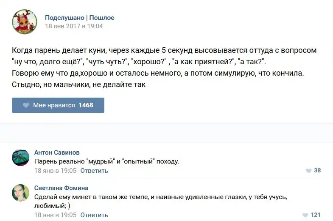Visit Светлана Фомина's profile name link
Image resolution: width=333 pixels, height=221 pixels.
click(x=61, y=188)
